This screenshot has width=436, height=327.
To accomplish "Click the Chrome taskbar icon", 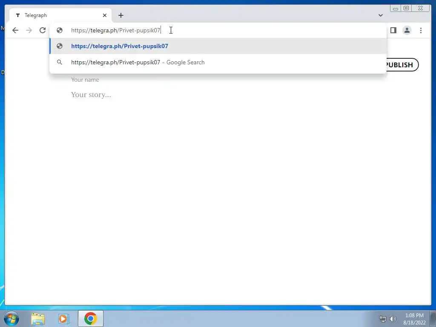I will pyautogui.click(x=91, y=318).
